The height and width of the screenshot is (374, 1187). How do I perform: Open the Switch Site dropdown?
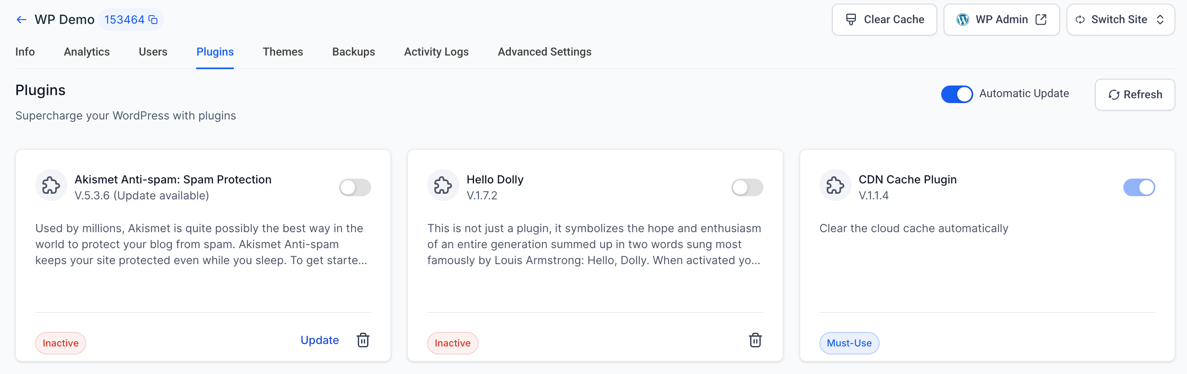click(1120, 19)
